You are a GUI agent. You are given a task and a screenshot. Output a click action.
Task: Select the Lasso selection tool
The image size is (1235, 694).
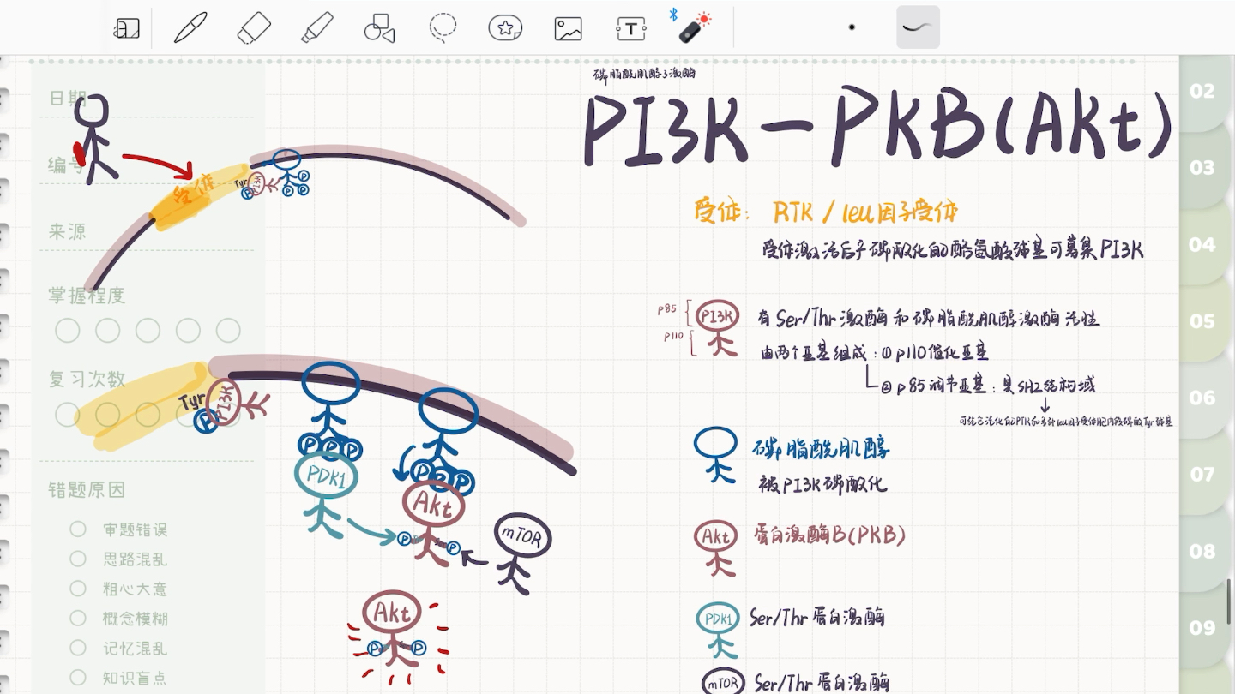coord(443,27)
